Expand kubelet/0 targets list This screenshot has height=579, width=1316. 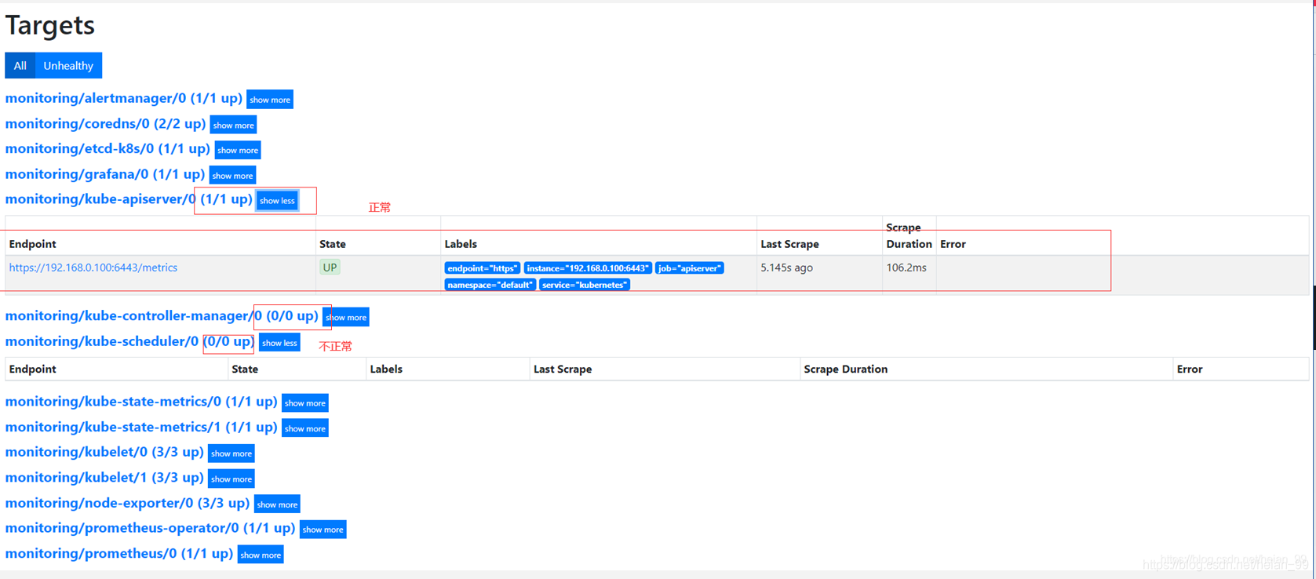(x=231, y=453)
